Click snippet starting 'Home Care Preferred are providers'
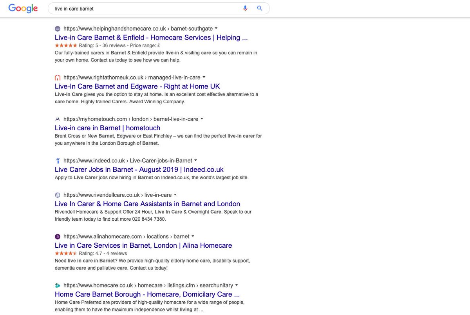The image size is (470, 315). pyautogui.click(x=150, y=306)
